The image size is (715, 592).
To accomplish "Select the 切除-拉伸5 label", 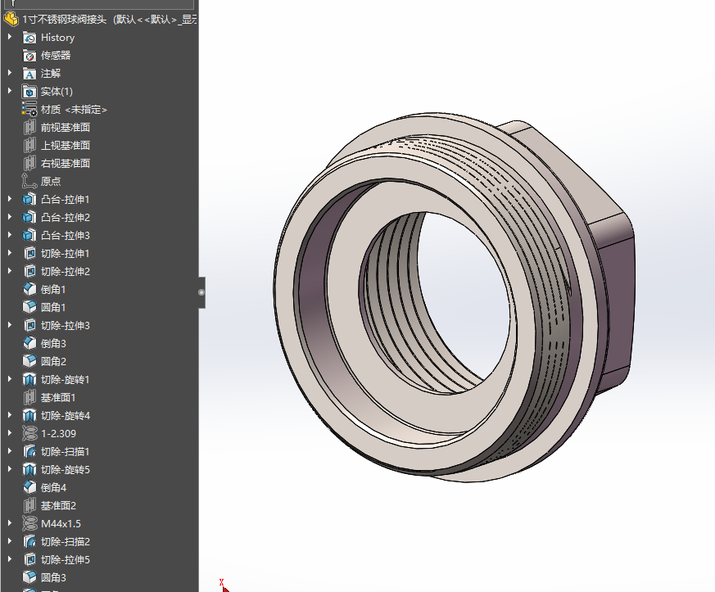I will click(66, 559).
